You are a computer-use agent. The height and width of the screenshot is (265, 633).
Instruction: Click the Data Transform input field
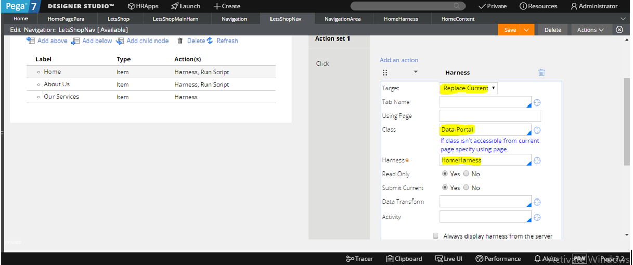coord(485,202)
